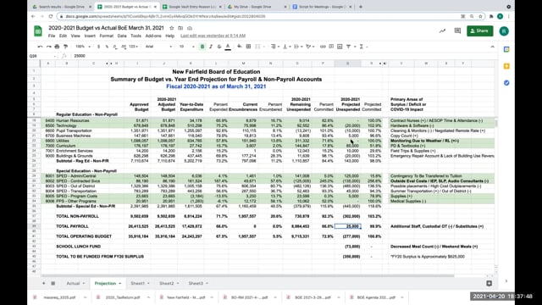Open comment history
Screen dimensions: 542x305
457,30
